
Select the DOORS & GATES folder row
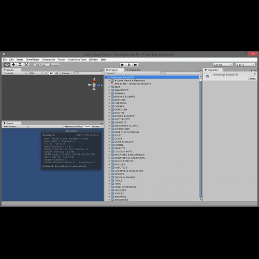tap(152, 116)
